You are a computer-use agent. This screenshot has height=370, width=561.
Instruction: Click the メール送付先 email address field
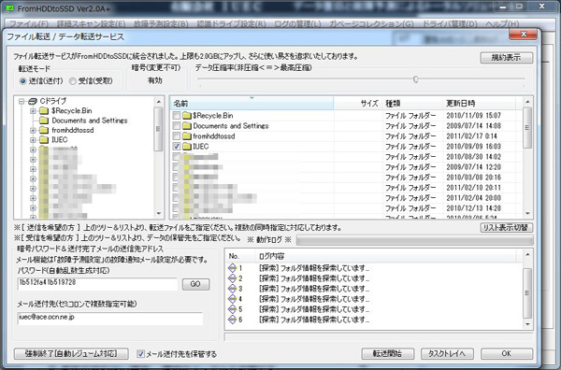[x=109, y=319]
